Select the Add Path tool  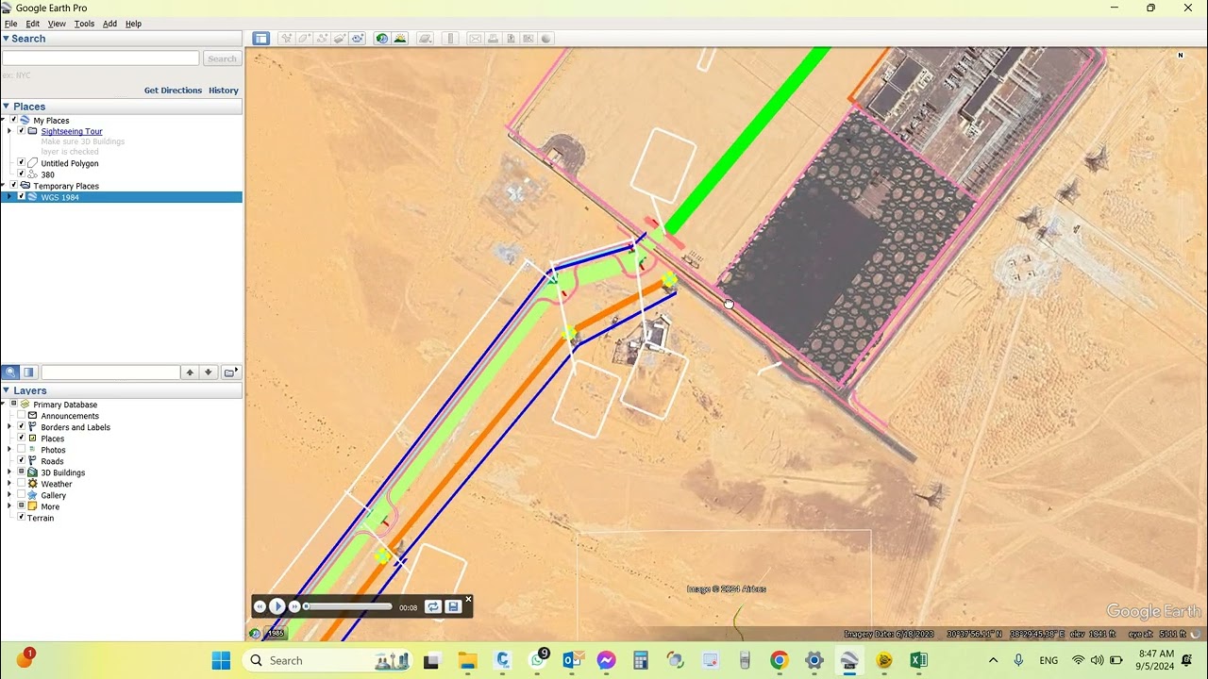click(x=322, y=39)
